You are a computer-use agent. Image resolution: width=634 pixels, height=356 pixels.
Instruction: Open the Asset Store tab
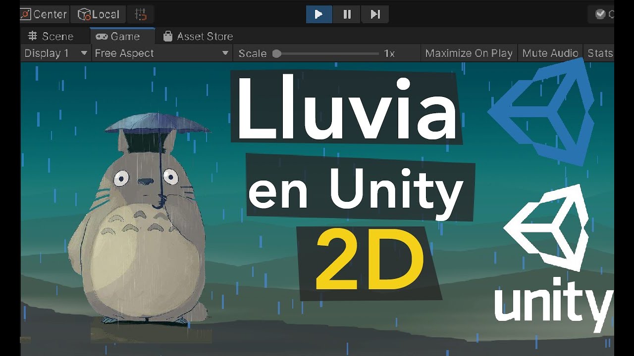pos(198,36)
